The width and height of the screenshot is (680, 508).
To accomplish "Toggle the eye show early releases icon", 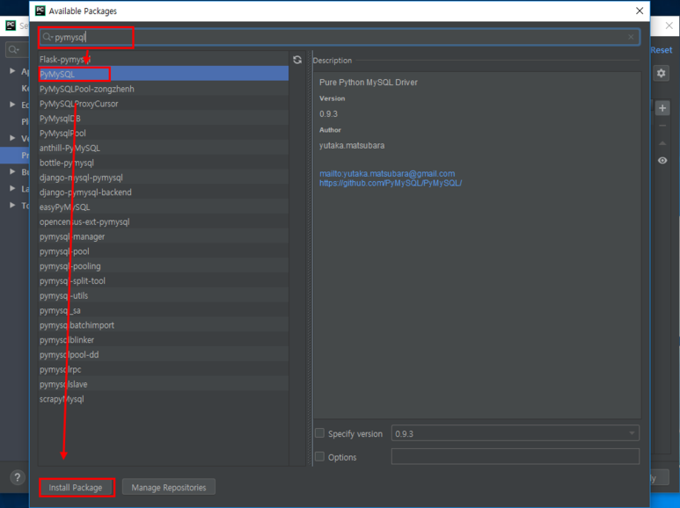I will 662,160.
